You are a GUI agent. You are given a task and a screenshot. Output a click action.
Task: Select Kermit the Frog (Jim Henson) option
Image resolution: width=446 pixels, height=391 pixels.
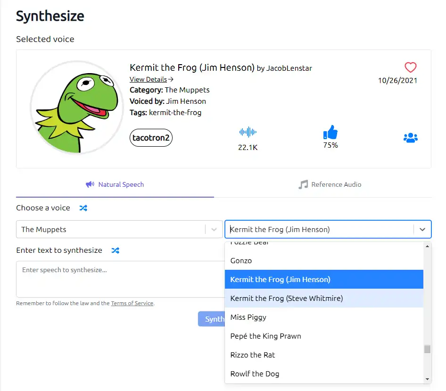tap(324, 279)
